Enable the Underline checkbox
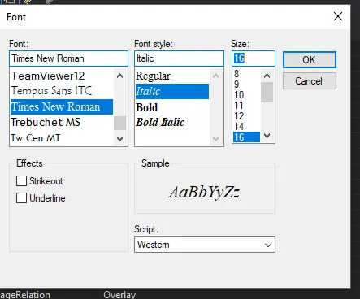The width and height of the screenshot is (360, 299). coord(21,198)
